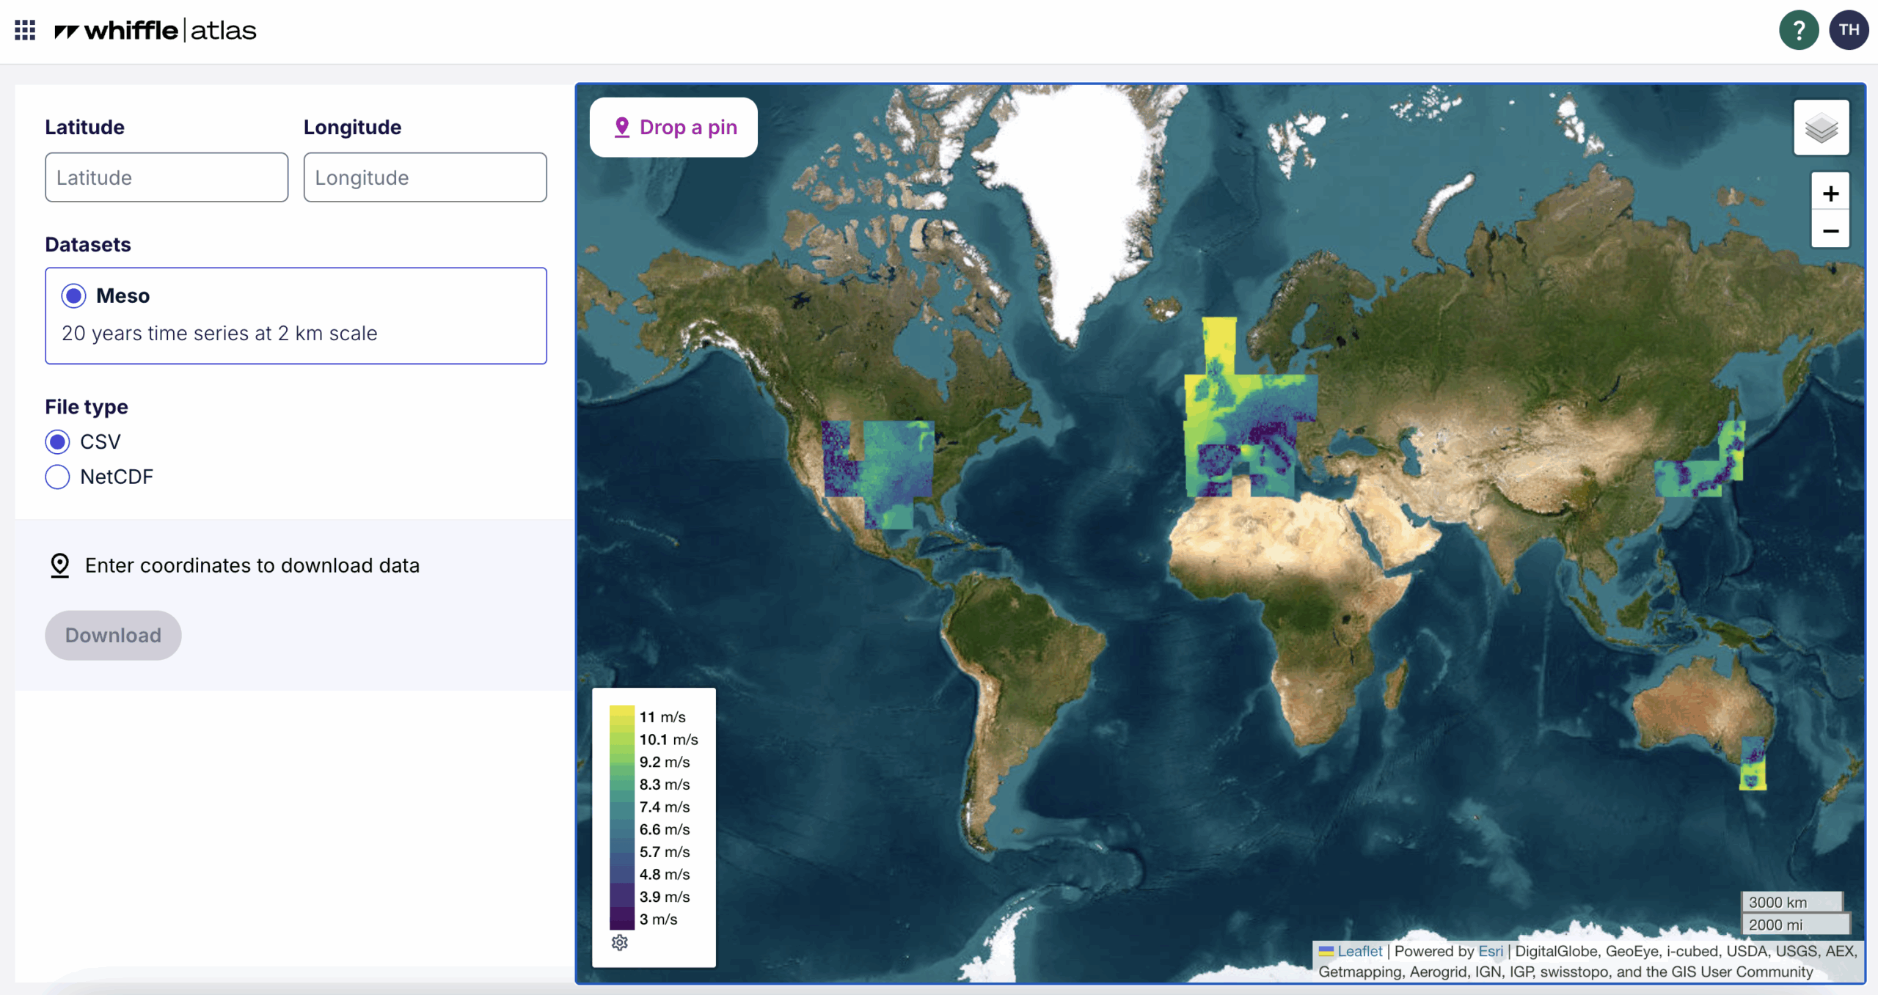Click the whiffle atlas logo

tap(156, 30)
